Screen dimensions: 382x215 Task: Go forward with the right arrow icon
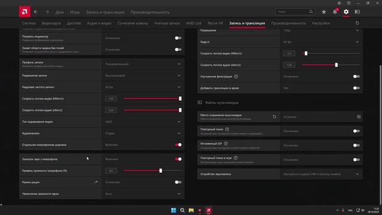47,12
